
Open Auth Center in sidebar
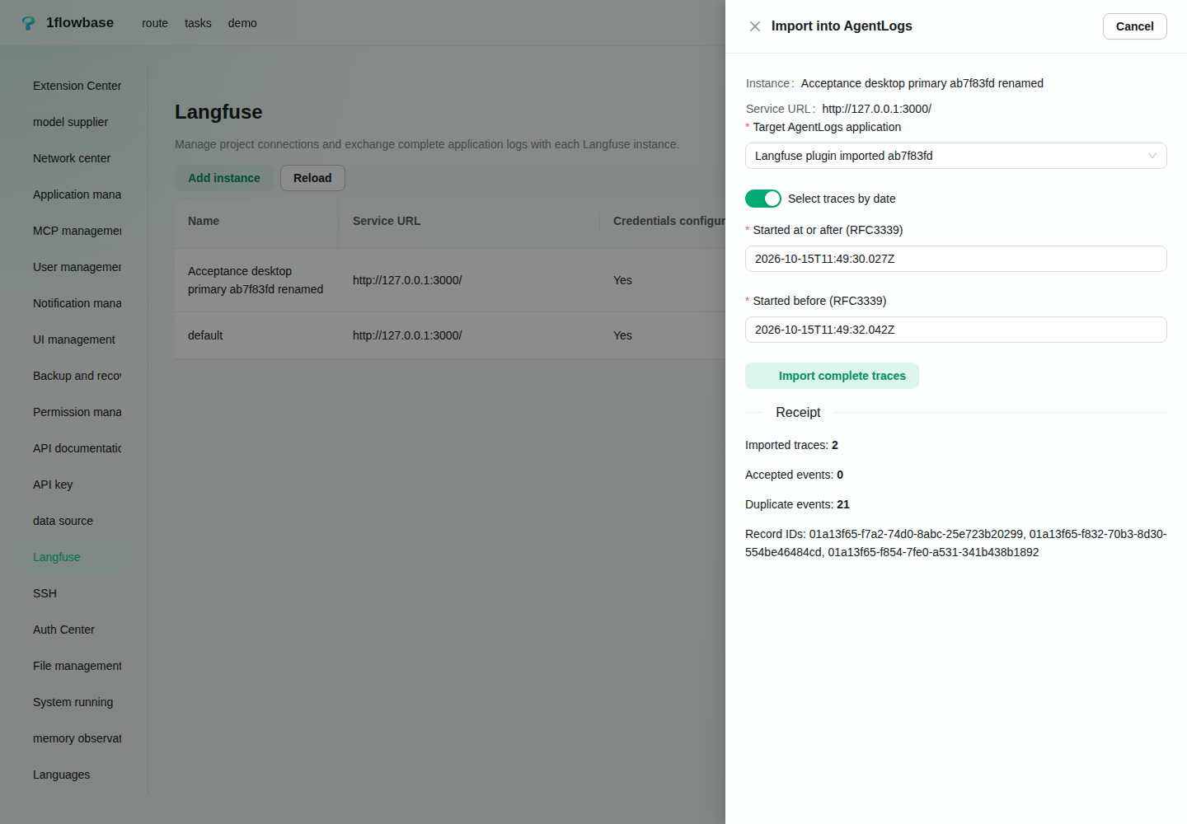click(x=74, y=630)
